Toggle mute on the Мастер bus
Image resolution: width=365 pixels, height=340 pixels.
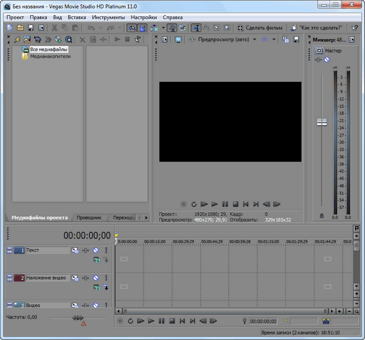(x=327, y=60)
